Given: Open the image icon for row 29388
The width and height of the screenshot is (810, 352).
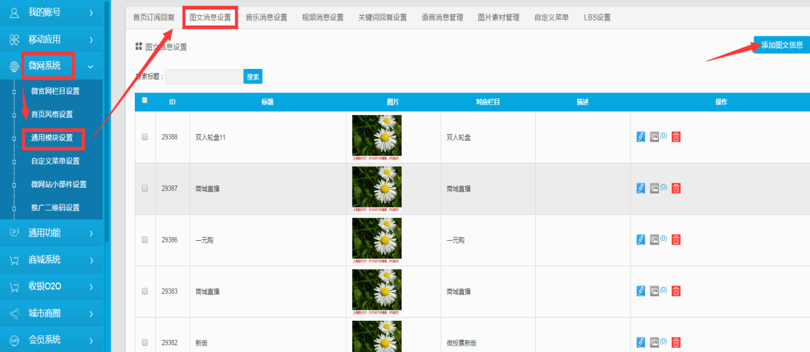Looking at the screenshot, I should click(x=654, y=137).
